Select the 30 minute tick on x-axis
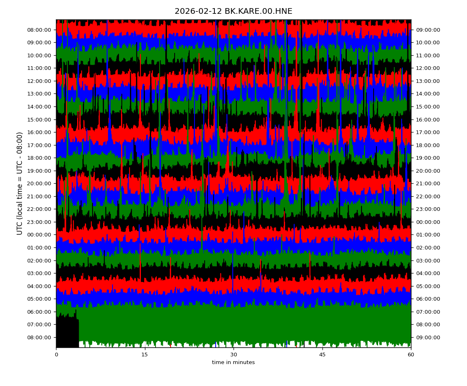467x386 pixels. pyautogui.click(x=233, y=354)
